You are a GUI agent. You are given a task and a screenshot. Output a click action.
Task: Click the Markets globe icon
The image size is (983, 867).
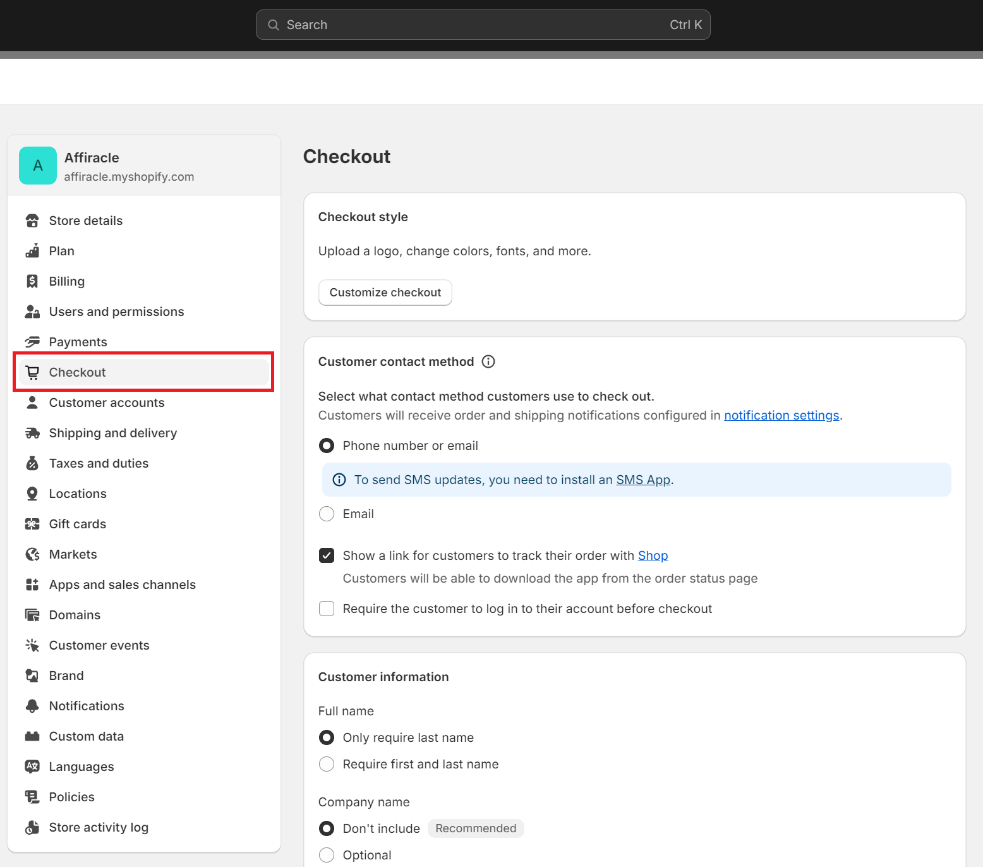click(32, 554)
